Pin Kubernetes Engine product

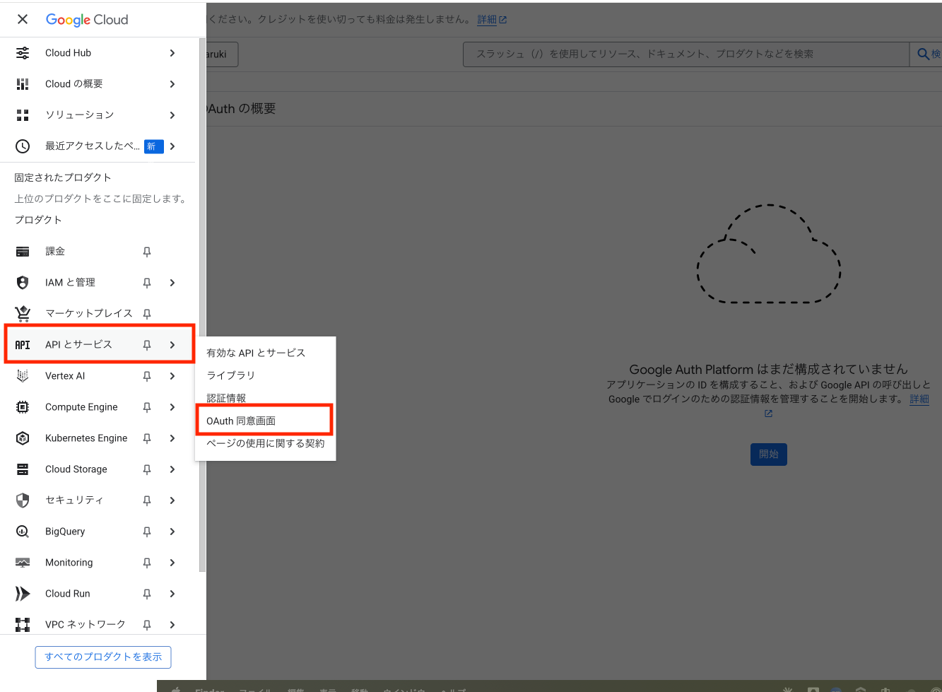[147, 438]
